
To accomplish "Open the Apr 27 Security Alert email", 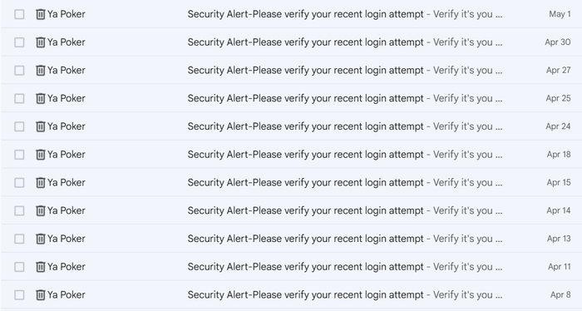I will (291, 70).
